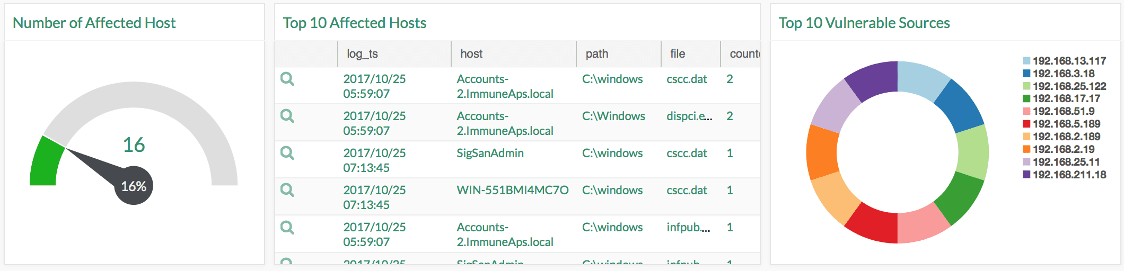The height and width of the screenshot is (271, 1124).
Task: Click the SigSanAdmin host link
Action: 490,153
